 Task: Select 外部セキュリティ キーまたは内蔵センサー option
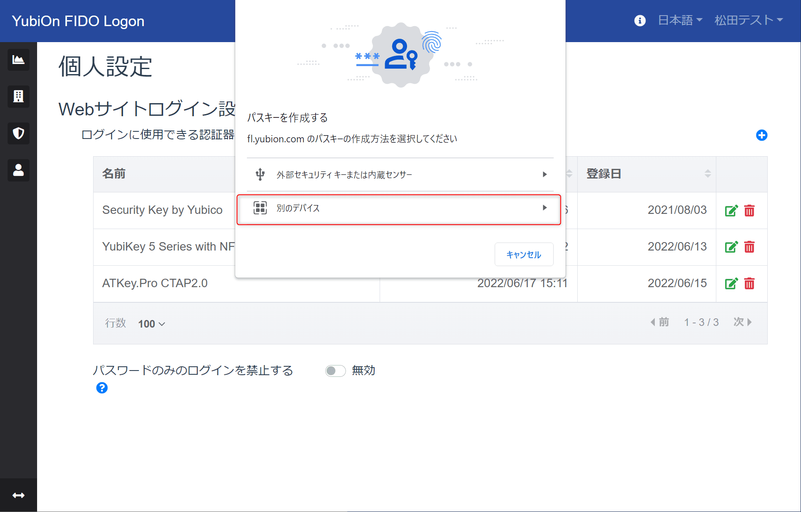400,174
